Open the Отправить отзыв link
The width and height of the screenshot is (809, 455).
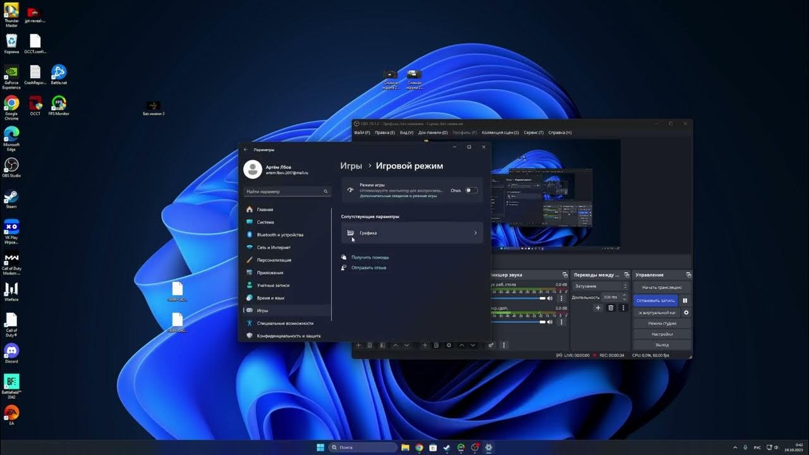(x=368, y=267)
